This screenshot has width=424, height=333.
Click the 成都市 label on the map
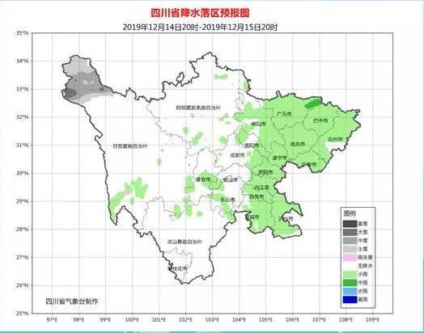click(237, 155)
